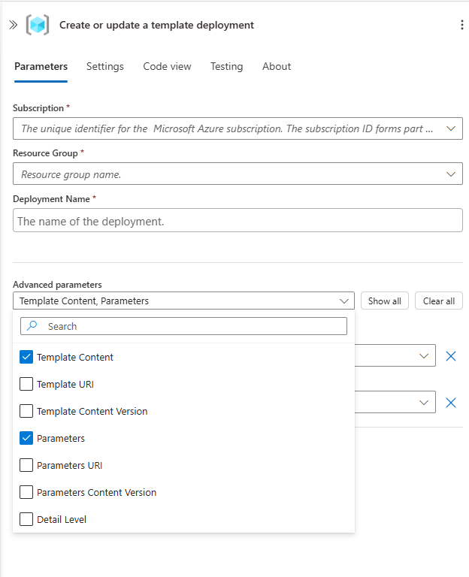Open the Subscription dropdown
The image size is (469, 577).
click(238, 128)
